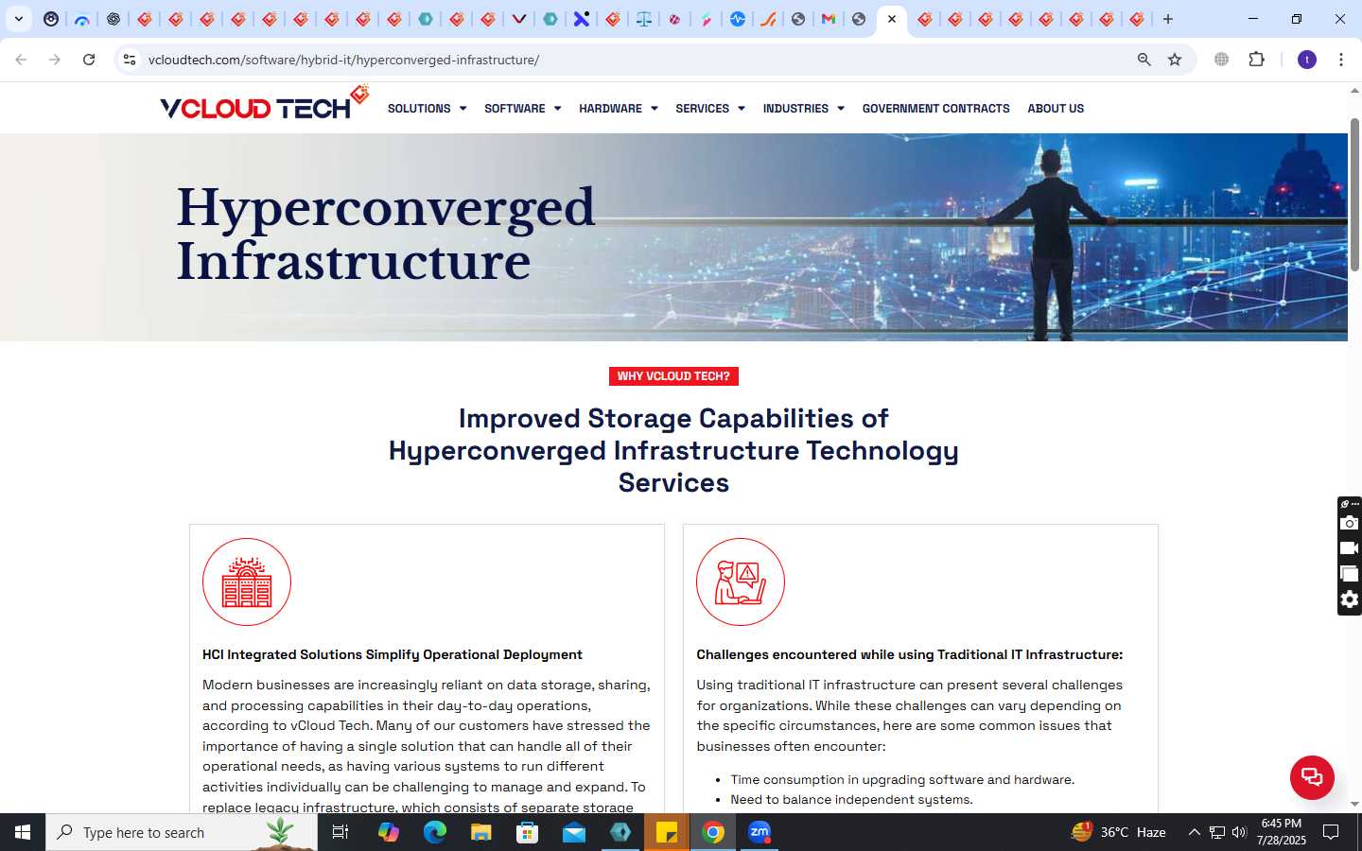The height and width of the screenshot is (851, 1362).
Task: Open Chrome three-dot menu
Action: pos(1340,60)
